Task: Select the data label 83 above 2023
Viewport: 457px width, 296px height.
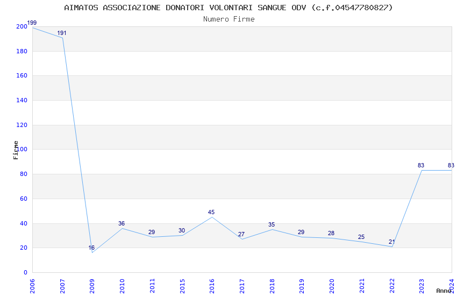Action: [x=421, y=165]
